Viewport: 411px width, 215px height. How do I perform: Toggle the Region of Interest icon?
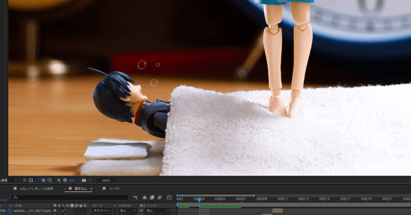pyautogui.click(x=43, y=180)
